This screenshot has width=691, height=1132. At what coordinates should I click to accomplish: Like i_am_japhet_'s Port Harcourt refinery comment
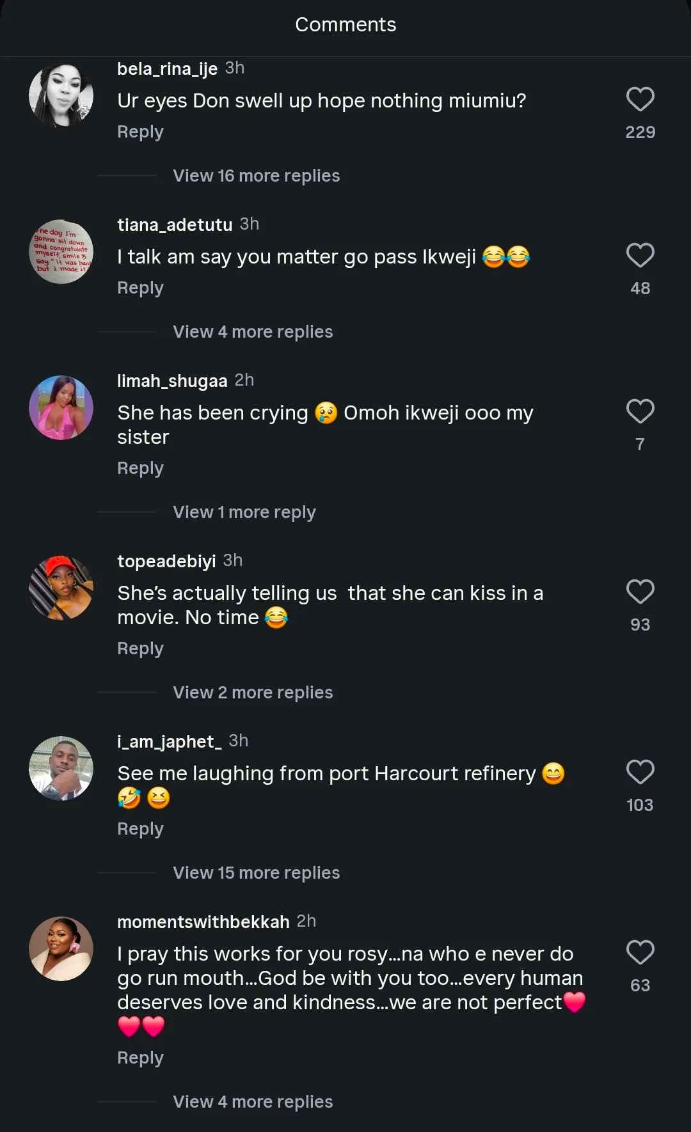pos(640,773)
